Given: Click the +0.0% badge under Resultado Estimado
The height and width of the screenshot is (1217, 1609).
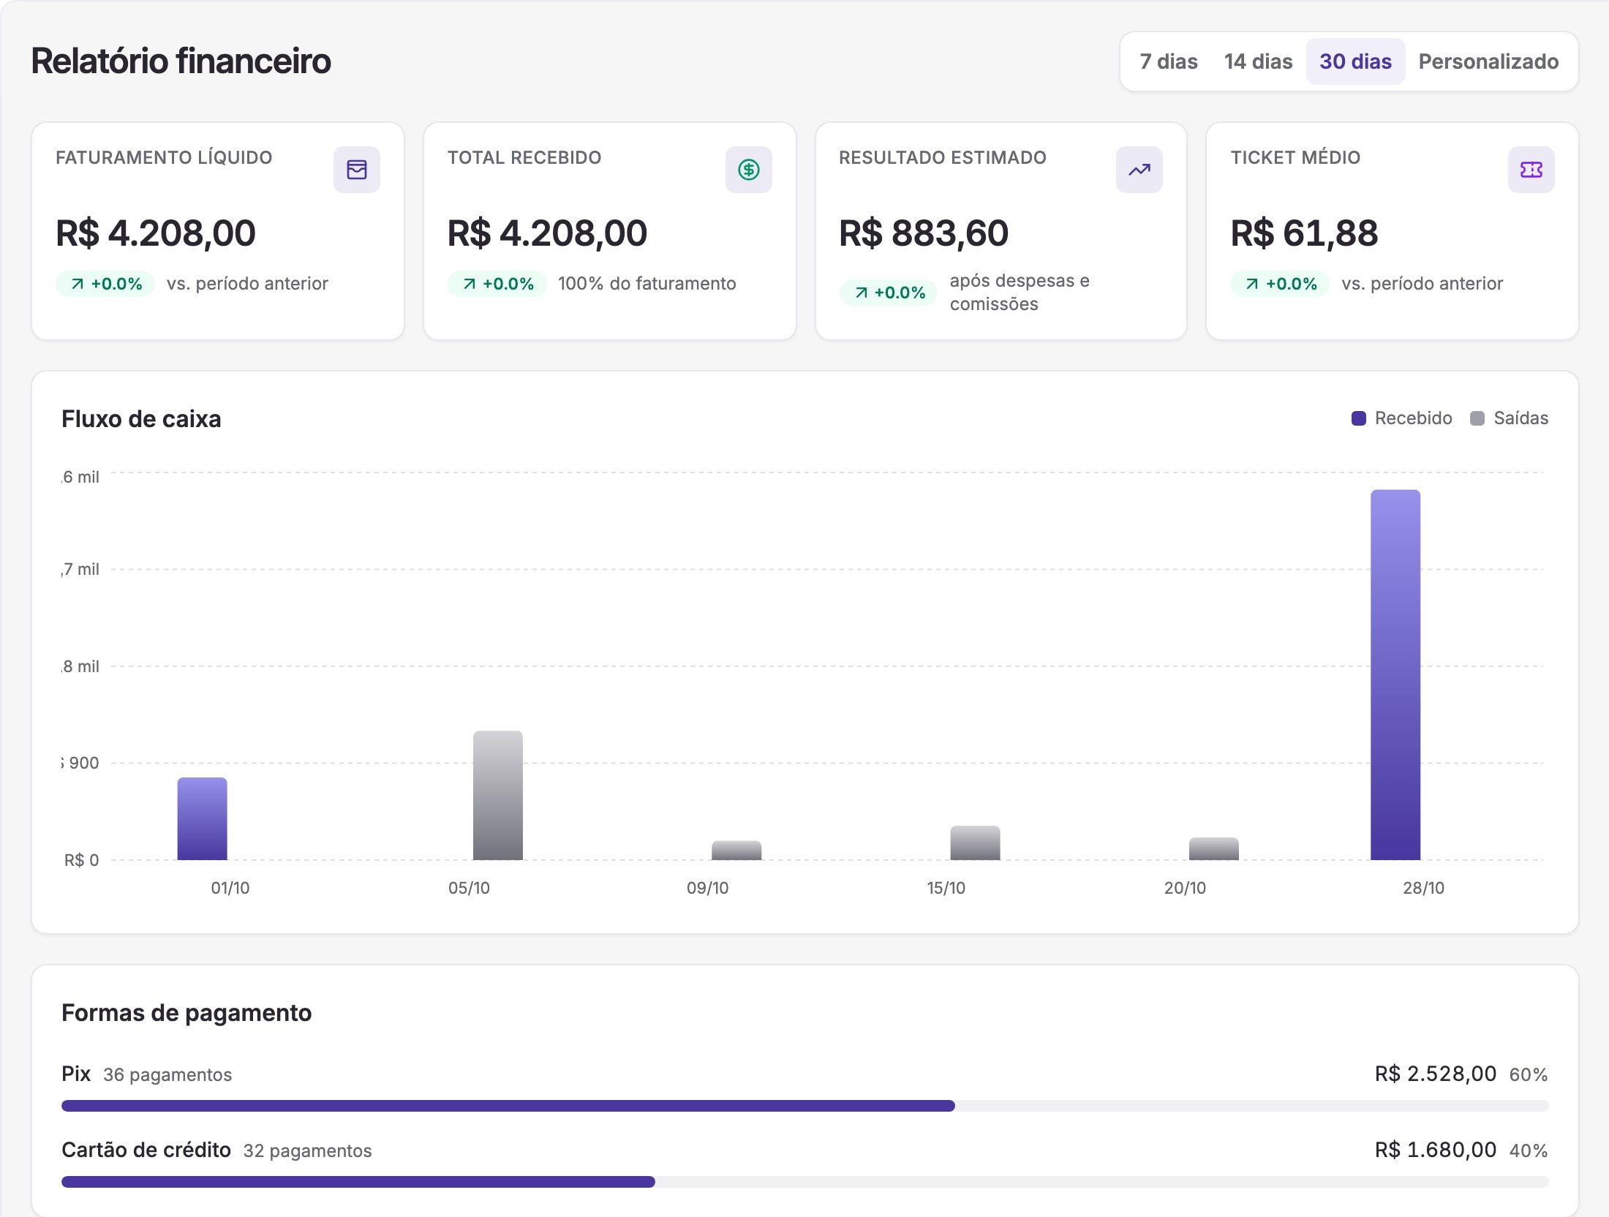Looking at the screenshot, I should point(889,293).
